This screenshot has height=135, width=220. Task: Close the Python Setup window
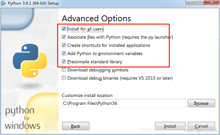[x=211, y=2]
